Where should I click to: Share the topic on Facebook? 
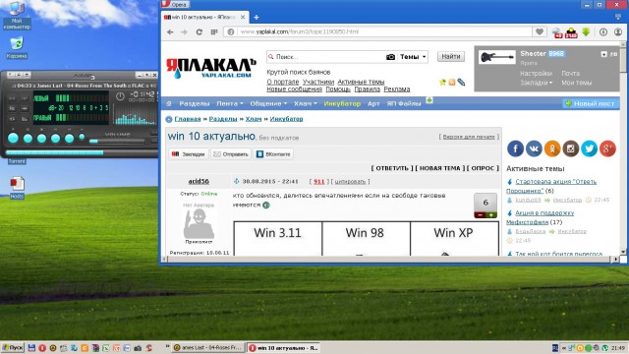point(515,148)
